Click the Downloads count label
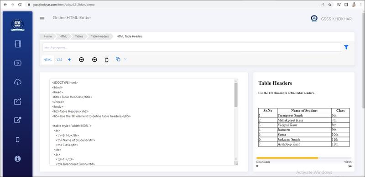 (263, 162)
